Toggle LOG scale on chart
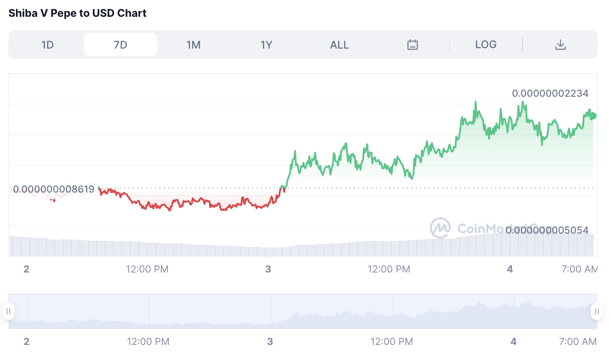Screen dimensions: 611x352 [x=486, y=45]
